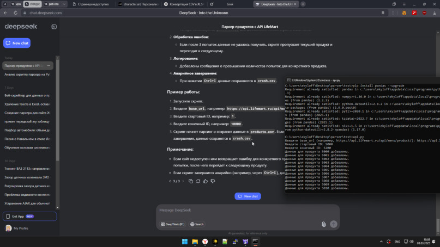The image size is (440, 247).
Task: Open Notepad++ from taskbar
Action: point(225,242)
